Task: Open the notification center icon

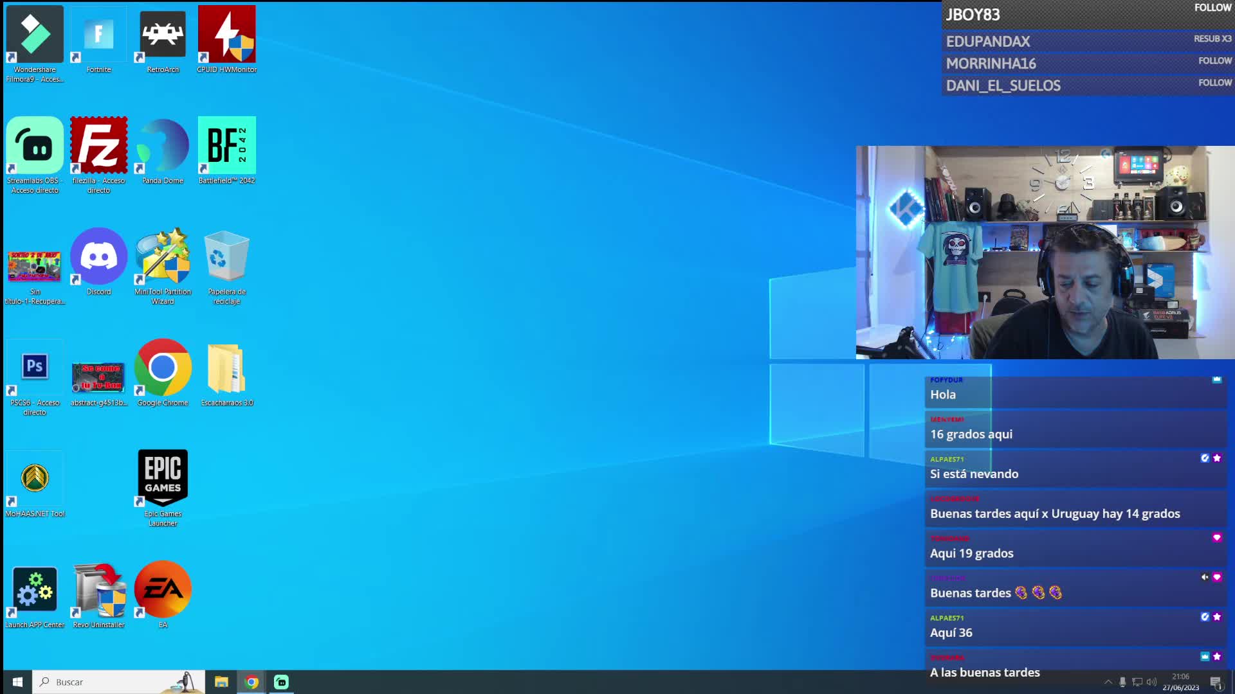Action: (1216, 682)
